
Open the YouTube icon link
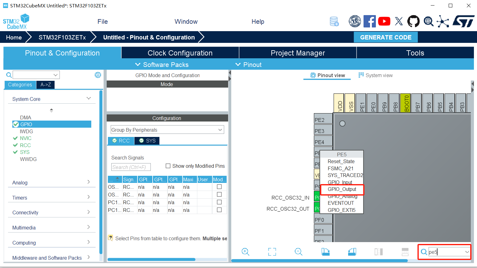[384, 21]
